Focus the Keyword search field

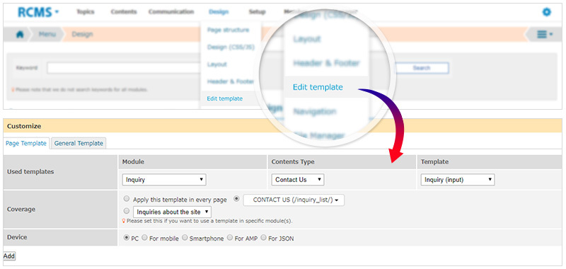click(x=125, y=68)
